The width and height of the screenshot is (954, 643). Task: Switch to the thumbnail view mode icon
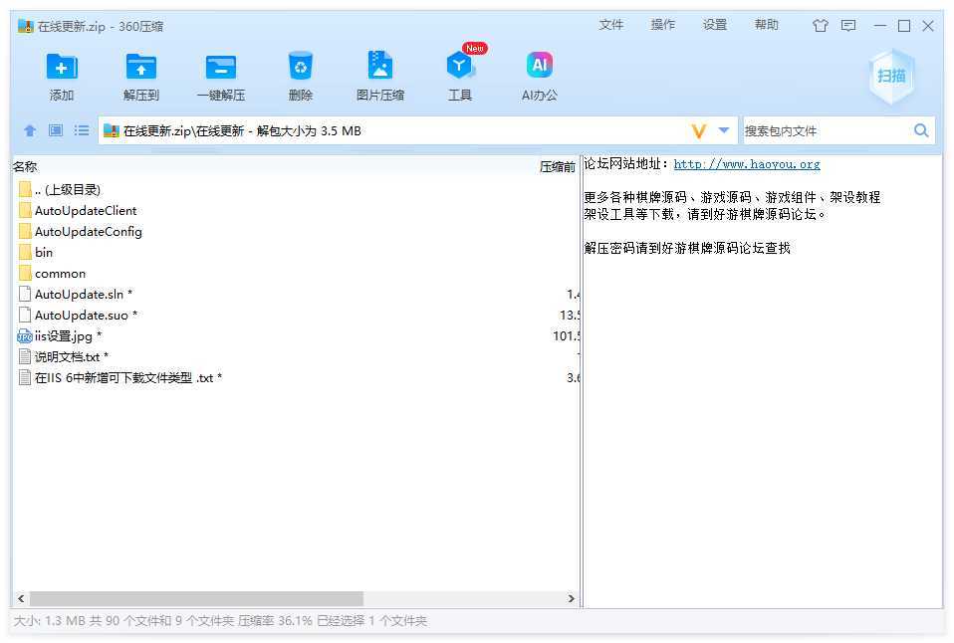point(56,130)
